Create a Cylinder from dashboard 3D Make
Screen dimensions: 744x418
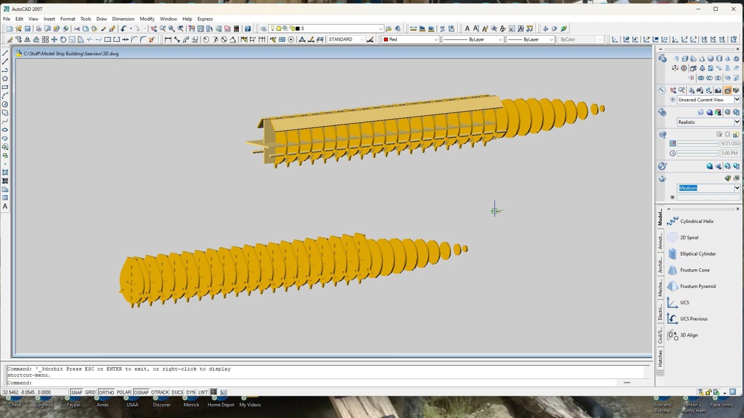pyautogui.click(x=719, y=59)
